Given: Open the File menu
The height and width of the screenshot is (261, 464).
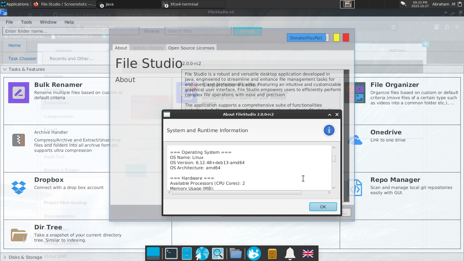Looking at the screenshot, I should (x=9, y=22).
